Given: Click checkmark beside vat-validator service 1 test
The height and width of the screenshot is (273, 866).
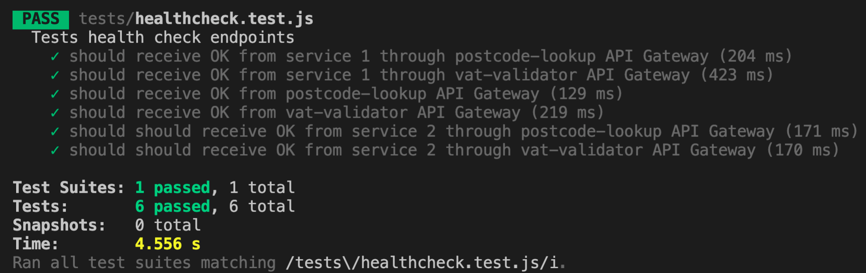Looking at the screenshot, I should [55, 76].
